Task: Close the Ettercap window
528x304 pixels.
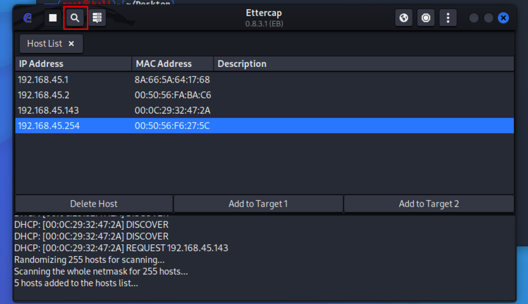Action: [x=503, y=18]
